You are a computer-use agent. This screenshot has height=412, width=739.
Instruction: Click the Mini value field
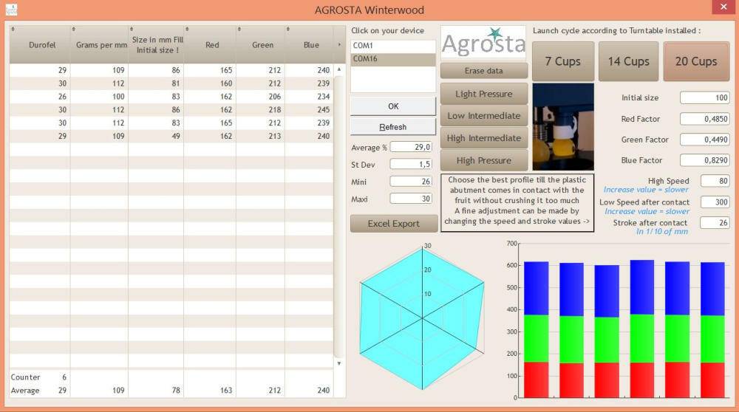[411, 182]
